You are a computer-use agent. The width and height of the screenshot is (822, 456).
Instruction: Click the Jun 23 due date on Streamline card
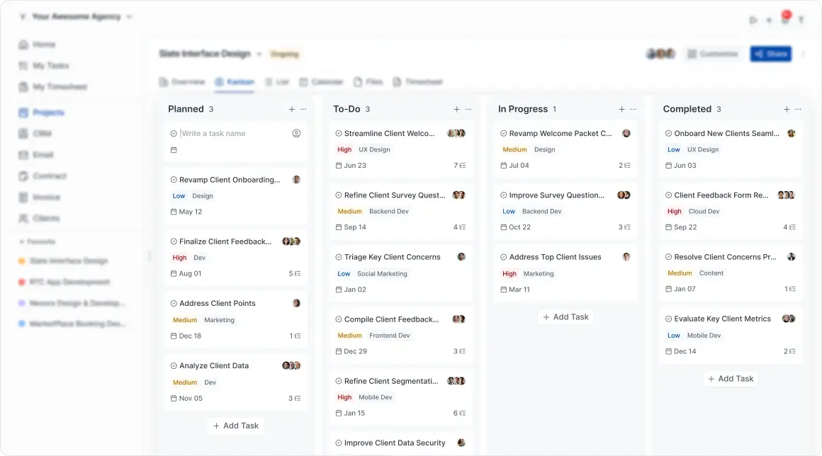point(351,166)
